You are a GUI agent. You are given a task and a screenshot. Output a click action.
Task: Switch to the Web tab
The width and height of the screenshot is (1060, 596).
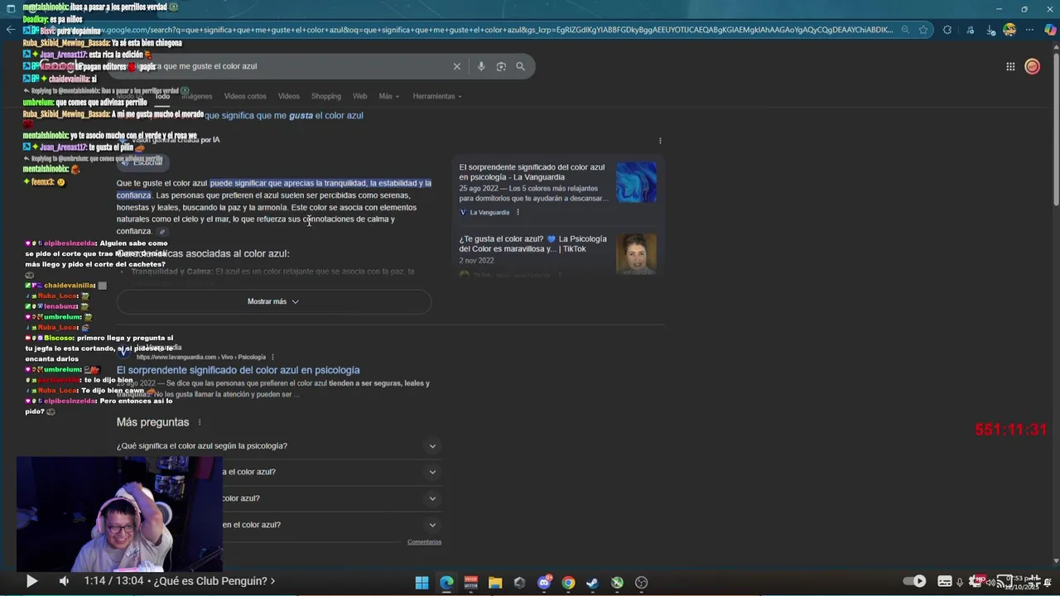(x=359, y=96)
